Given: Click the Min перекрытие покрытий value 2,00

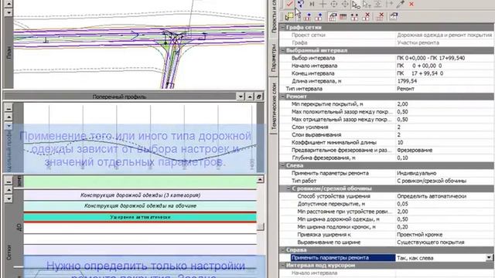Looking at the screenshot, I should pos(445,104).
